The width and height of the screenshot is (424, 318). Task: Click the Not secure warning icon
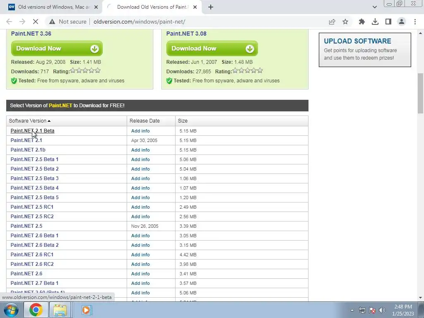point(52,22)
